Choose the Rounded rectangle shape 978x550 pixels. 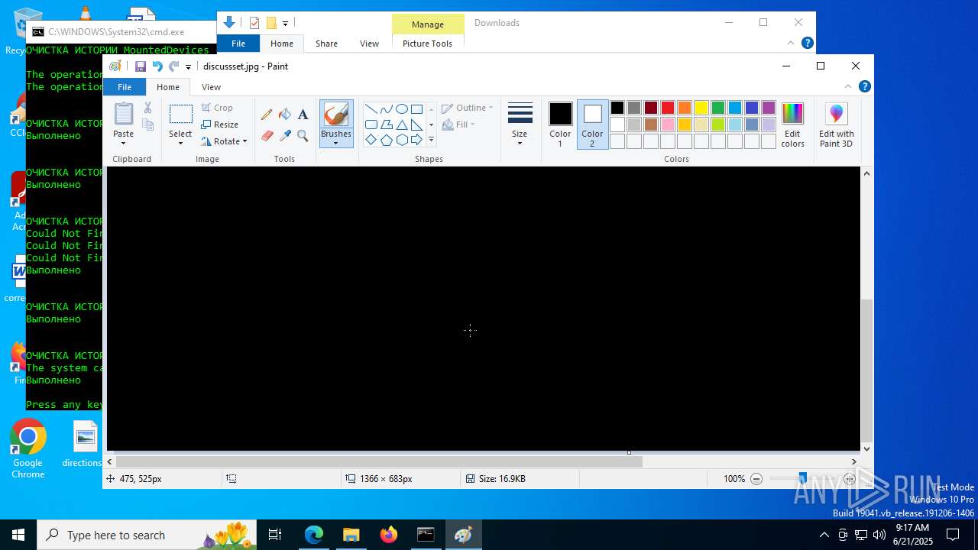[371, 125]
